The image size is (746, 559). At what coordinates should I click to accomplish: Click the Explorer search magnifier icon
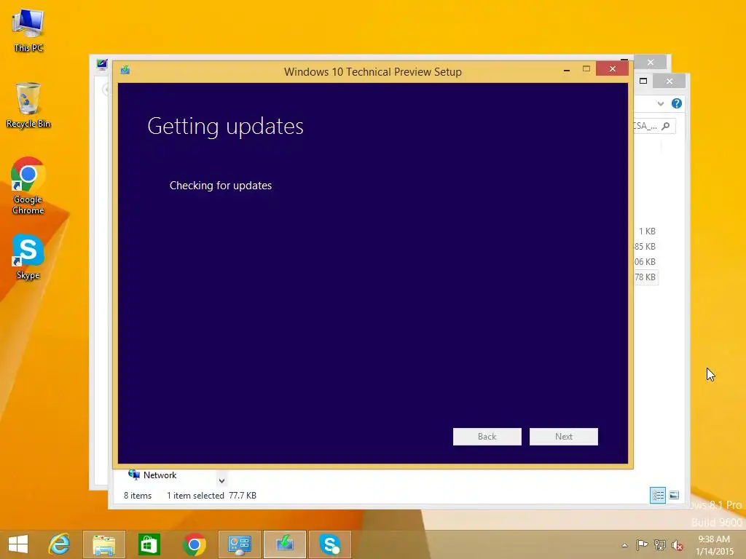[666, 126]
